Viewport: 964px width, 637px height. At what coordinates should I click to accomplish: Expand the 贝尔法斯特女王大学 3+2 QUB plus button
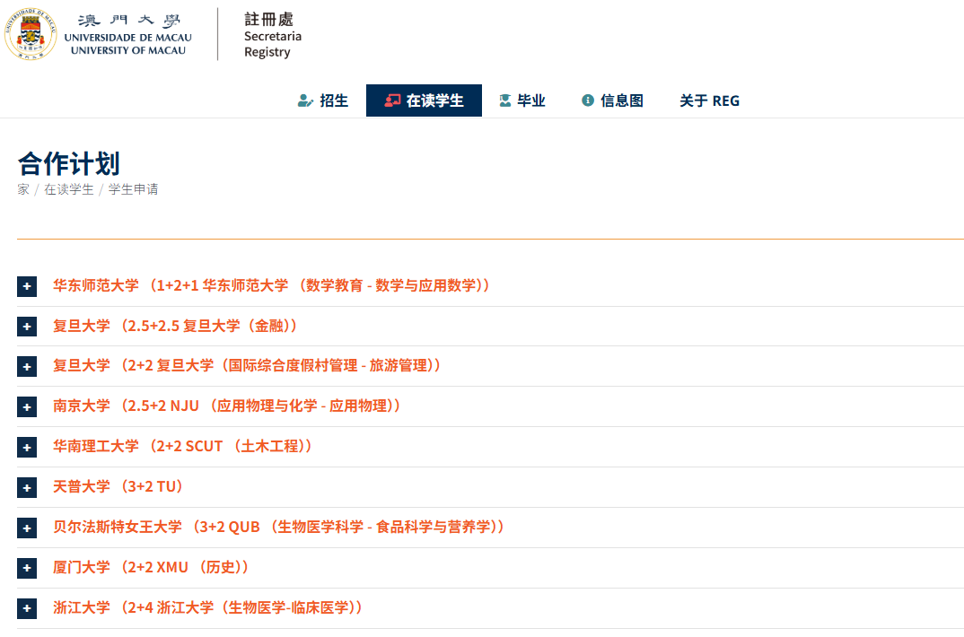click(x=27, y=528)
